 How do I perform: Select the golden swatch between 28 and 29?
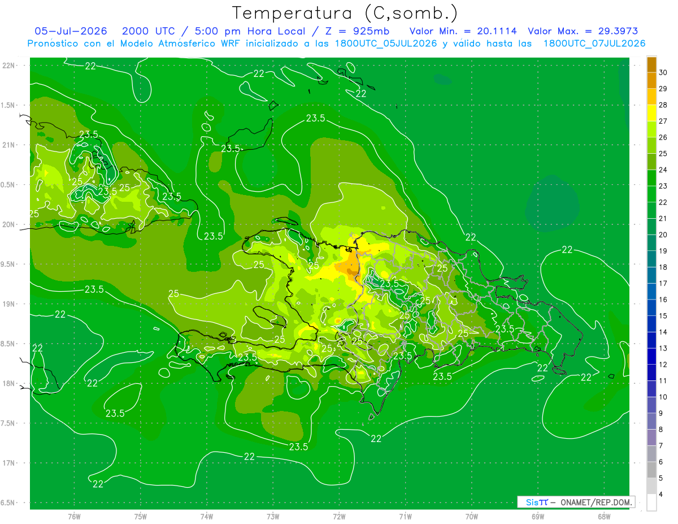(x=651, y=97)
